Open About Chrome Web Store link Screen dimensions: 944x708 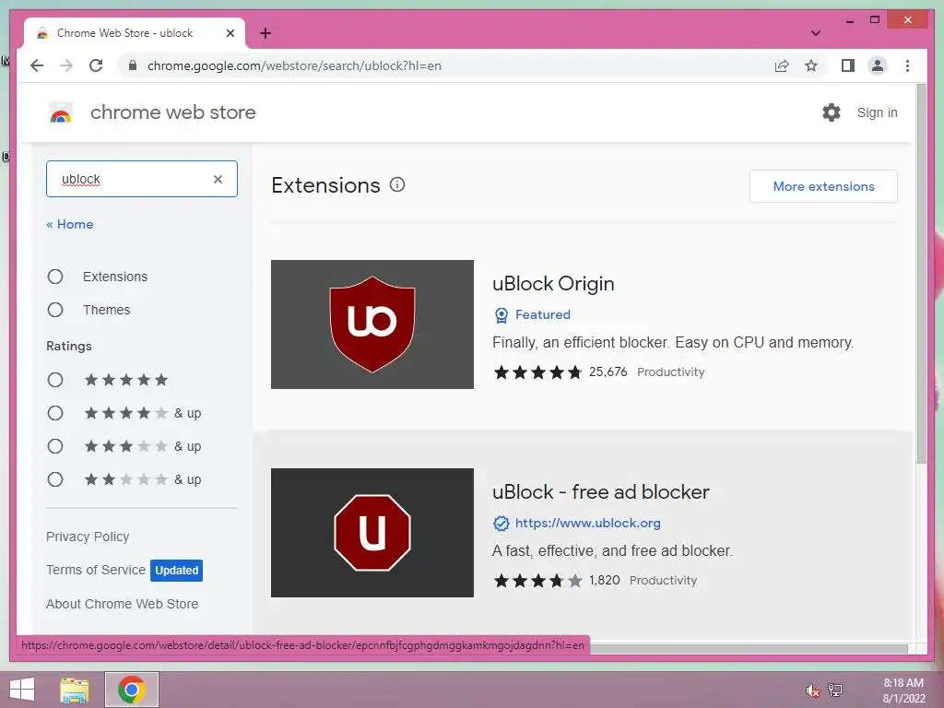tap(123, 604)
